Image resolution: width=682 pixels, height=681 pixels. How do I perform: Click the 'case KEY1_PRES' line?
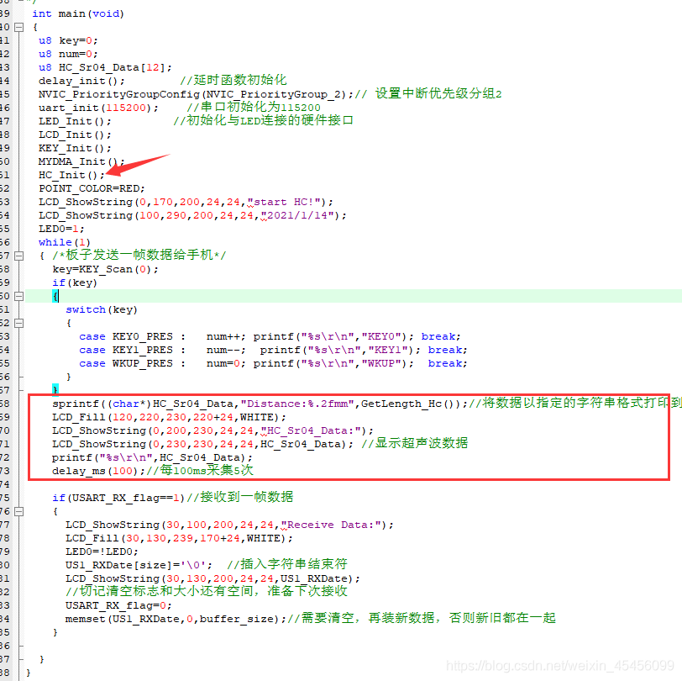(273, 350)
